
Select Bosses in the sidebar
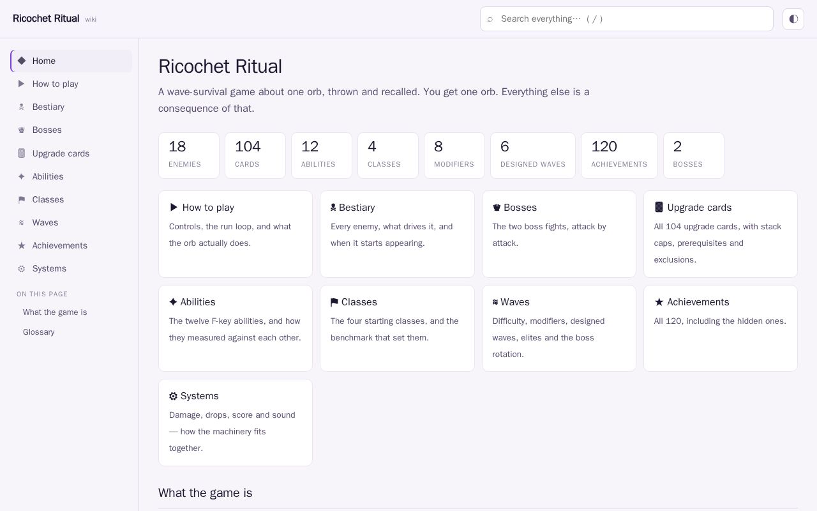tap(71, 130)
